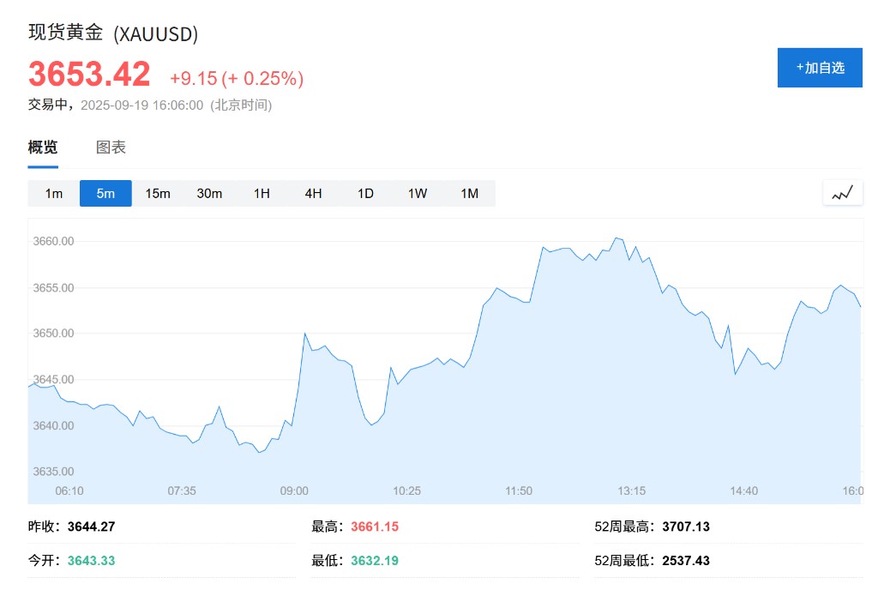The width and height of the screenshot is (878, 596).
Task: Switch to the 图表 tab
Action: tap(111, 147)
